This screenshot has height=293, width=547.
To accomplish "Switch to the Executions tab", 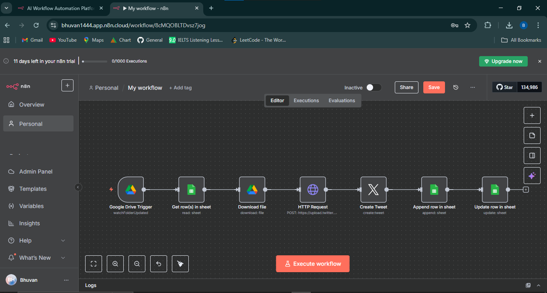I will (306, 101).
